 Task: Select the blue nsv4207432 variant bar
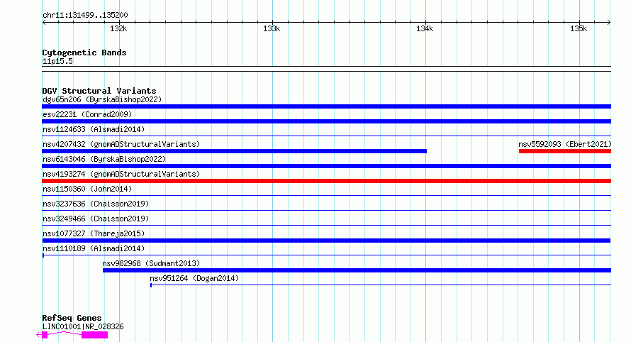point(234,151)
